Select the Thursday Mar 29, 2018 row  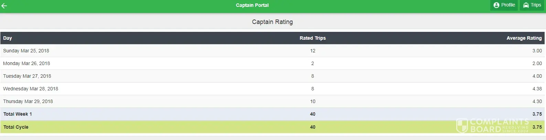(x=28, y=101)
